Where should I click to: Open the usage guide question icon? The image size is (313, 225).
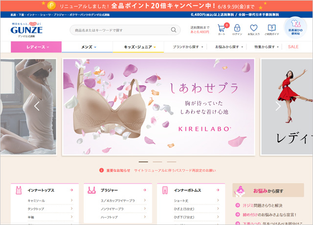(272, 28)
